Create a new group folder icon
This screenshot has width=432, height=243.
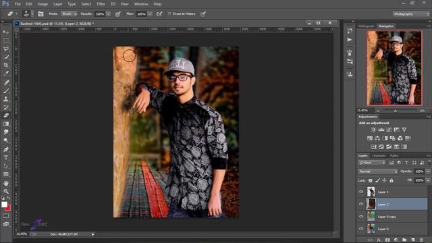[404, 240]
